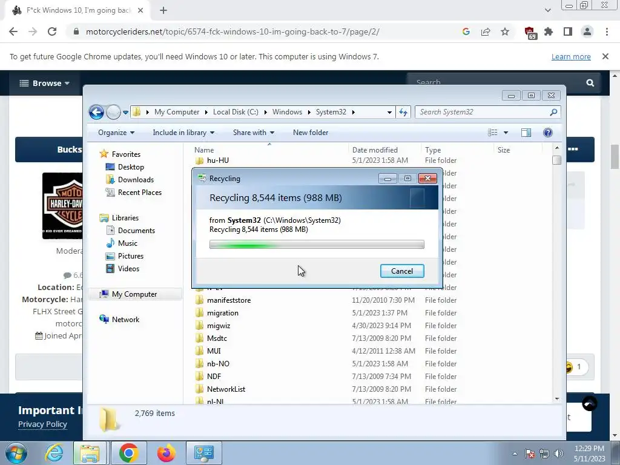Open Learn more link in update banner
The image size is (620, 465).
pyautogui.click(x=571, y=56)
